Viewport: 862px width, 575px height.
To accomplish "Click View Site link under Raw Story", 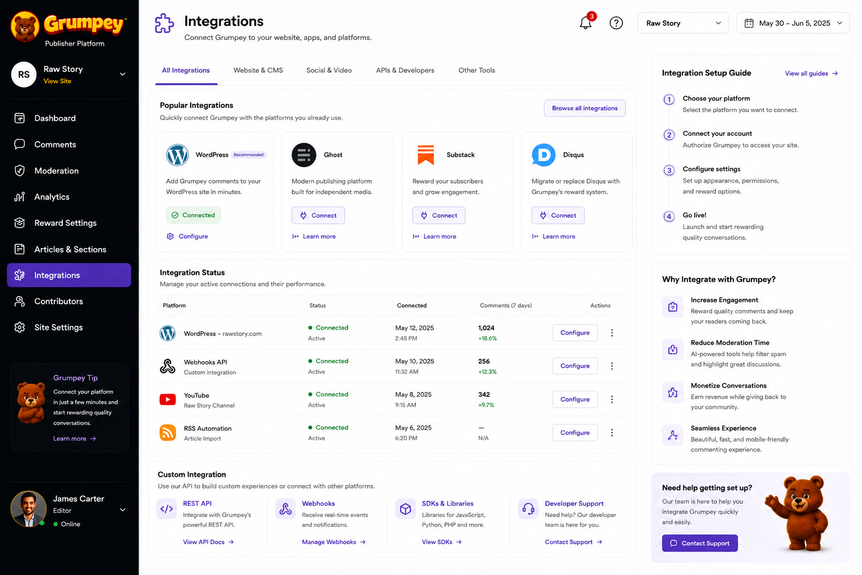I will click(x=57, y=81).
